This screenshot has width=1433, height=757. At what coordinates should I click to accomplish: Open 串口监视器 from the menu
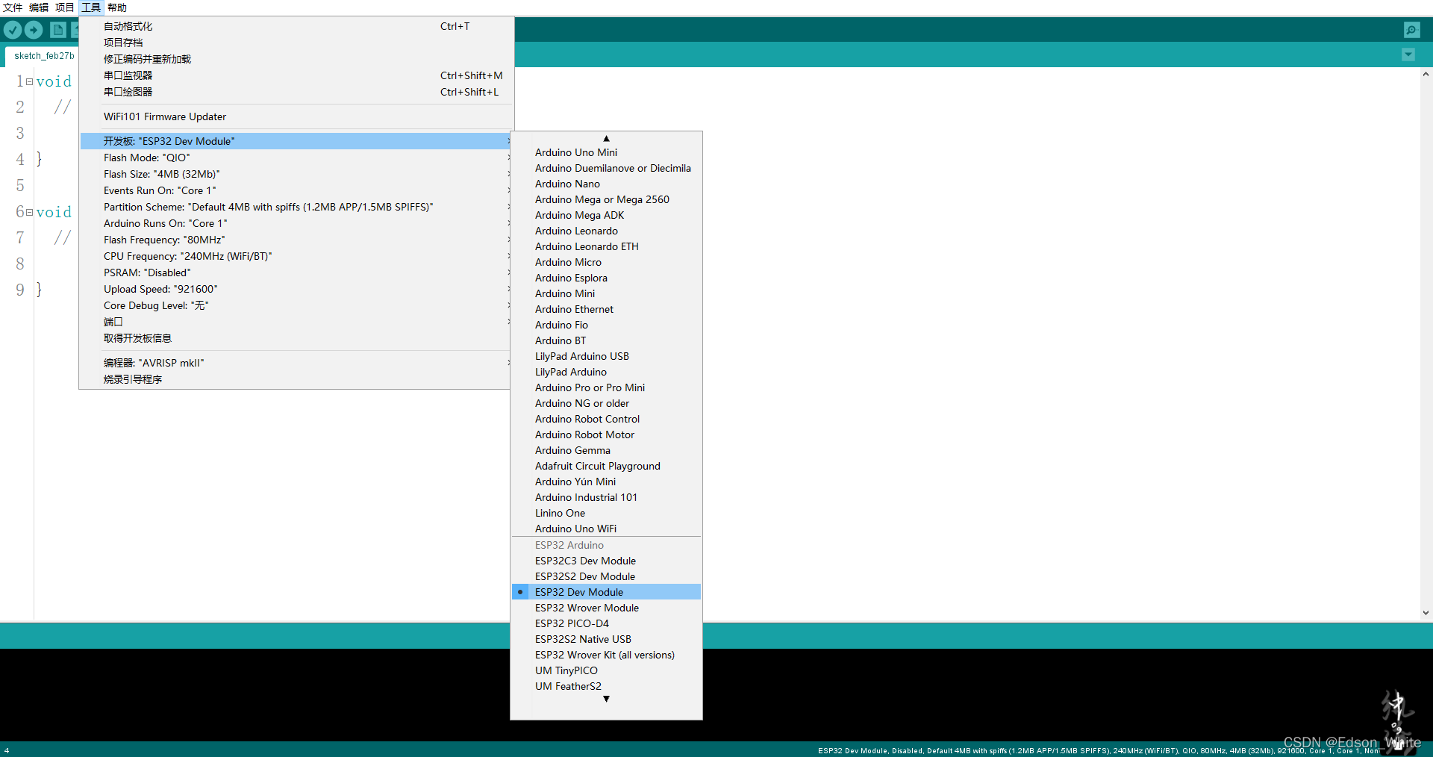(296, 75)
